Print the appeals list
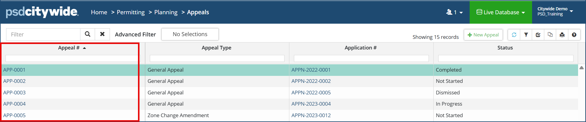This screenshot has width=586, height=122. click(x=562, y=35)
